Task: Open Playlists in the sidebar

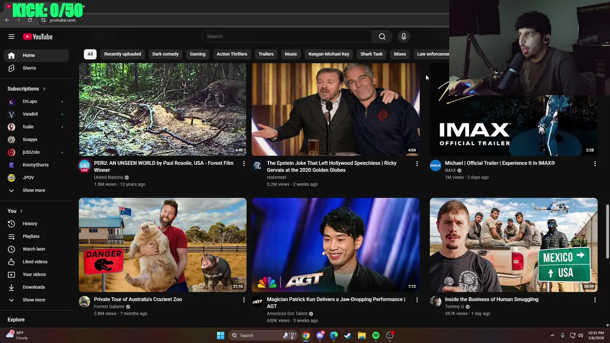Action: (36, 236)
